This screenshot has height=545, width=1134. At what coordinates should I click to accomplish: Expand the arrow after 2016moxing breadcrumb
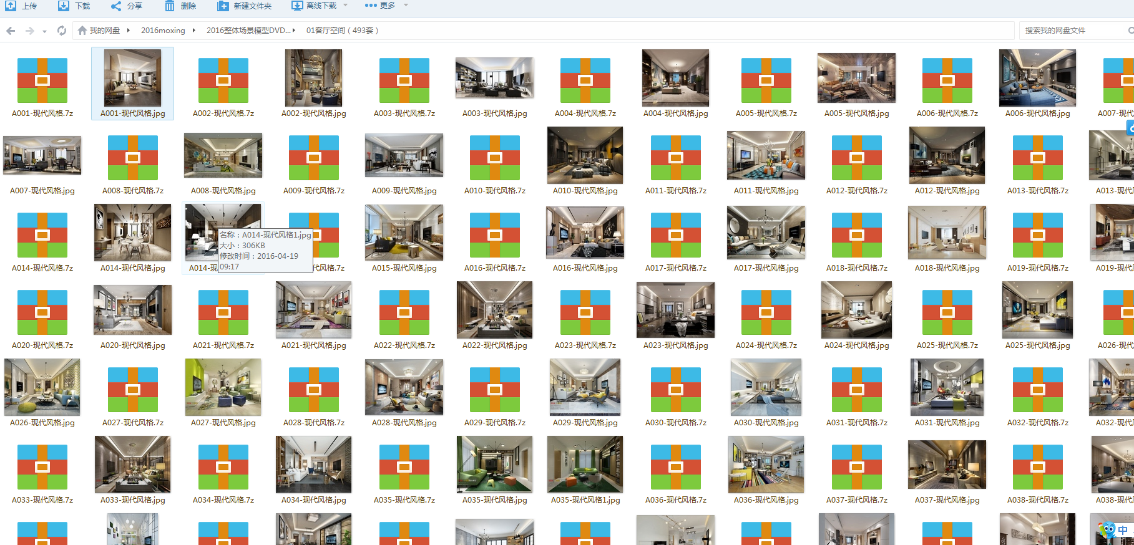coord(194,30)
